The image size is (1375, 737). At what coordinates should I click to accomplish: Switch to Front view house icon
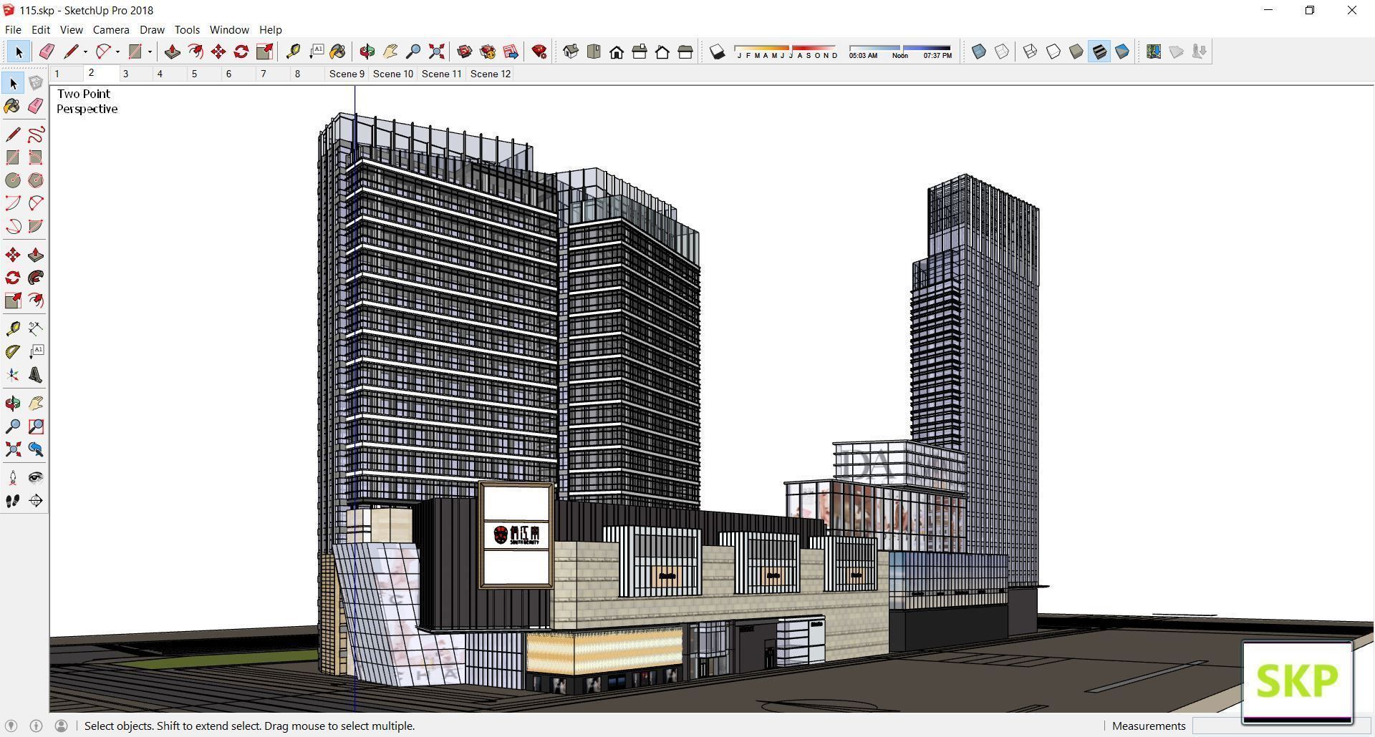click(617, 52)
